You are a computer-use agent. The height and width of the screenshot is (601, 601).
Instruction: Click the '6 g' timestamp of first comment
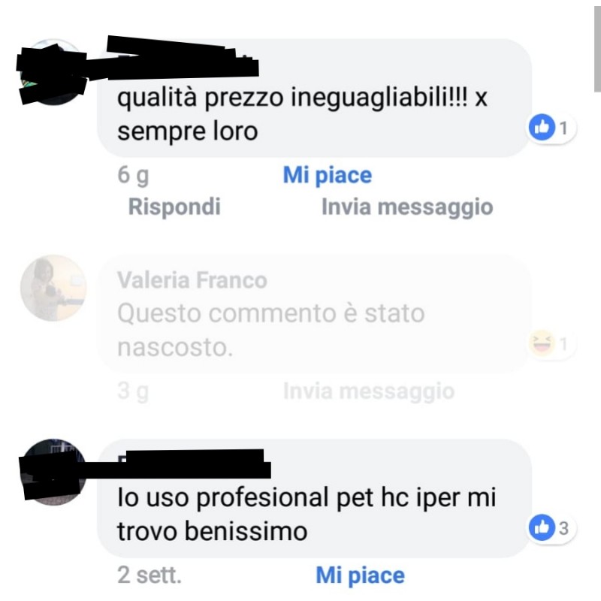(133, 176)
